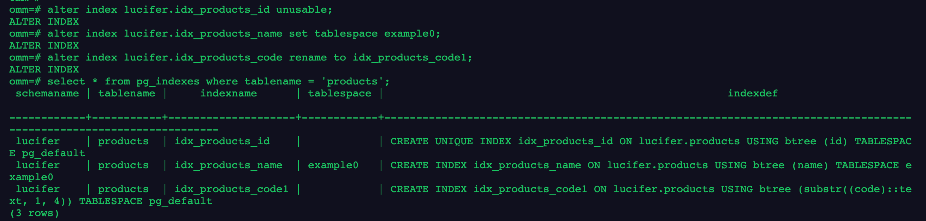The height and width of the screenshot is (221, 926).
Task: Click the '(3 rows)' result count
Action: [x=34, y=214]
